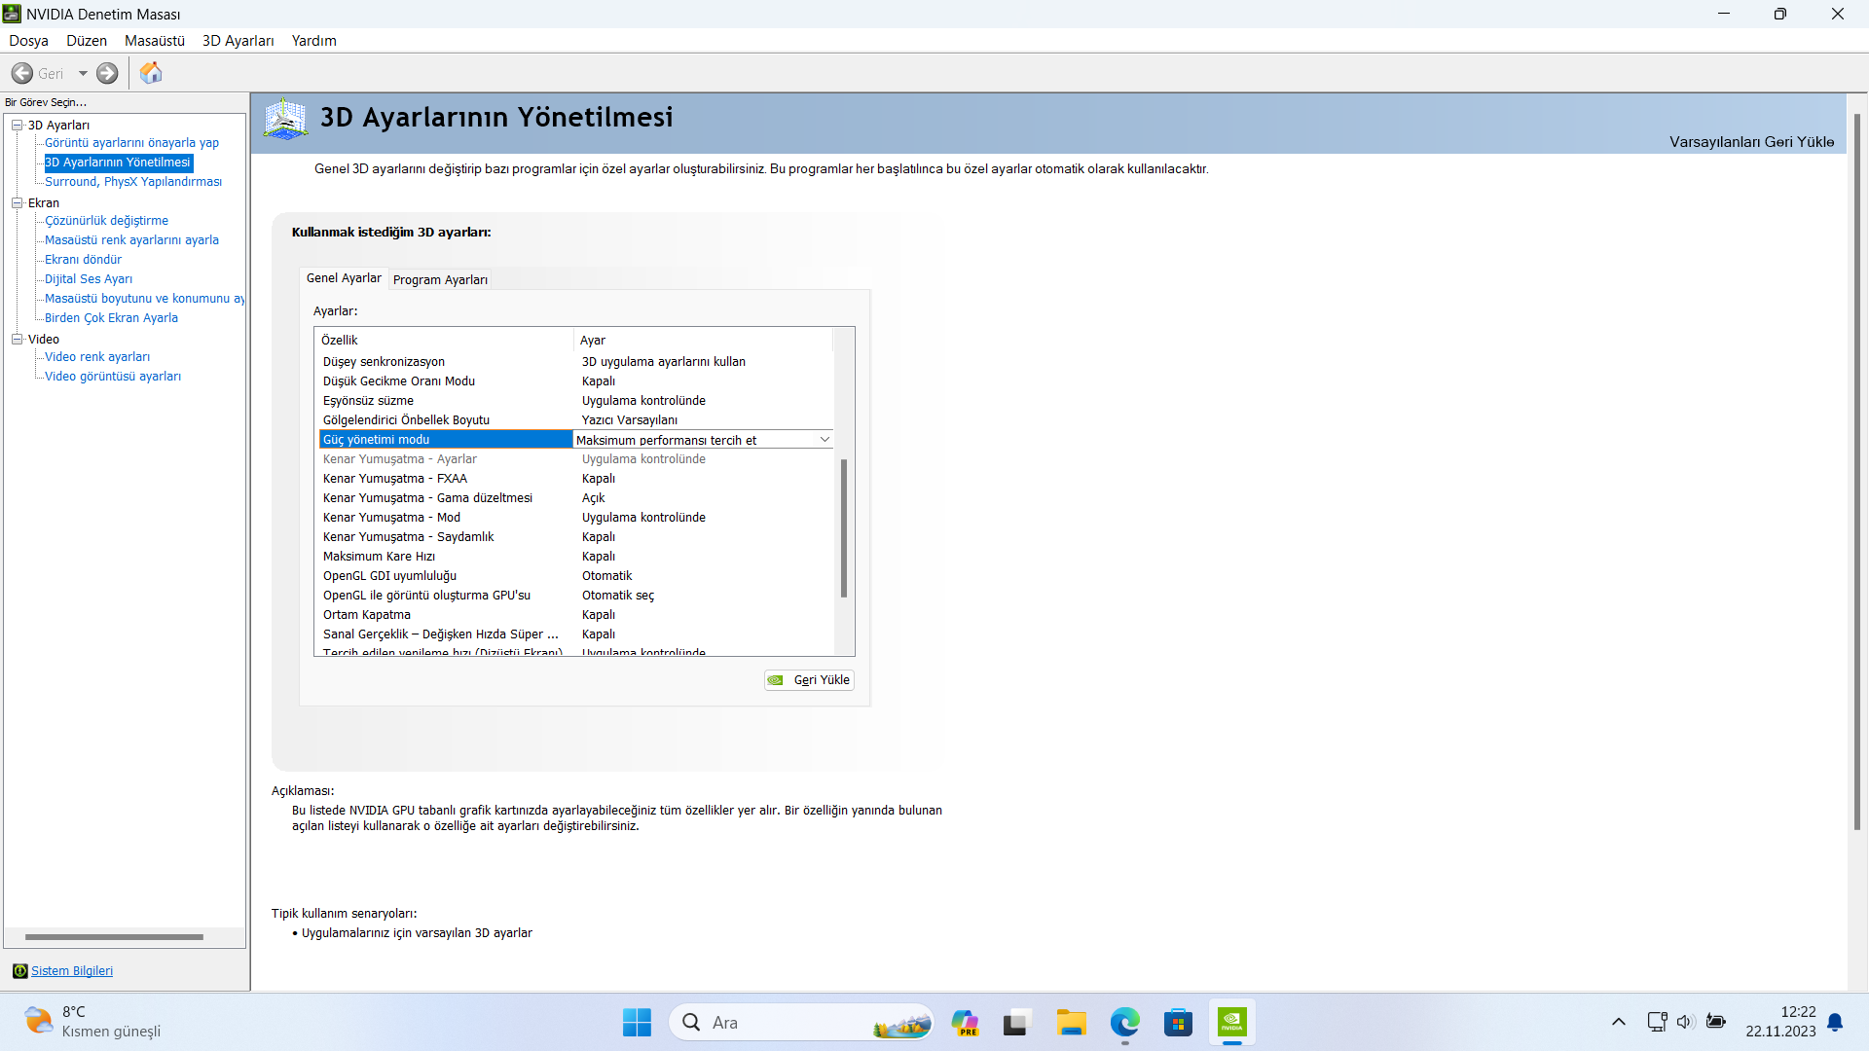Viewport: 1869px width, 1051px height.
Task: Switch to Program Ayarları tab
Action: tap(440, 279)
